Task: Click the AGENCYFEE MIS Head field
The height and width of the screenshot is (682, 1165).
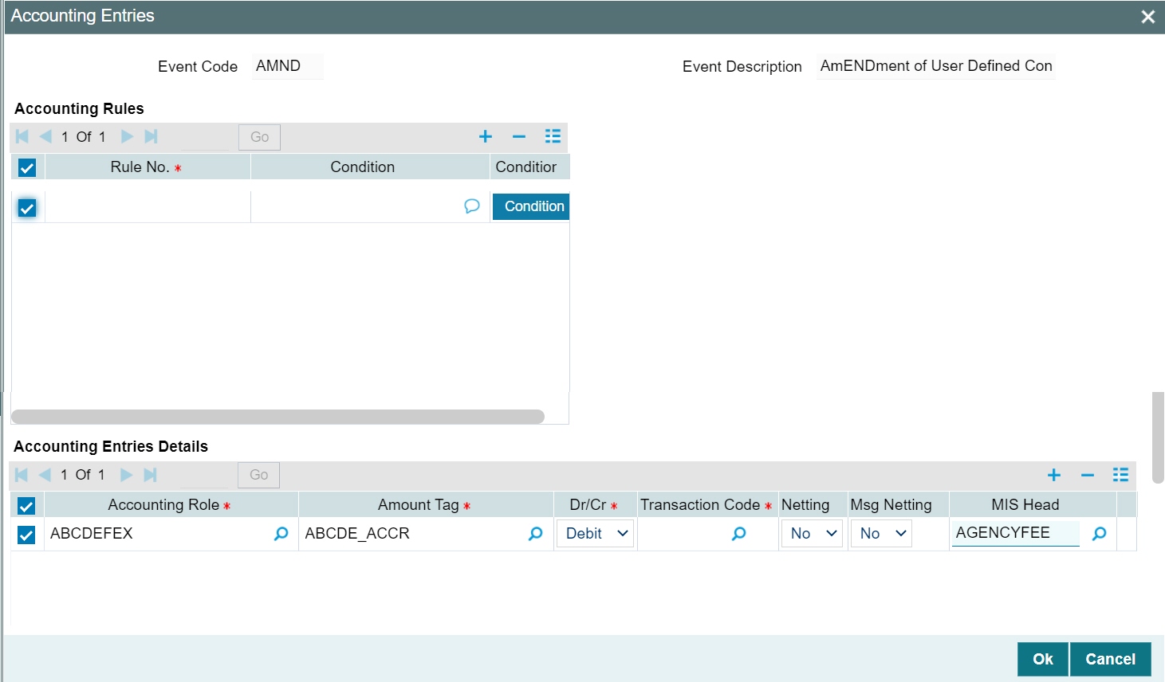Action: click(1015, 533)
